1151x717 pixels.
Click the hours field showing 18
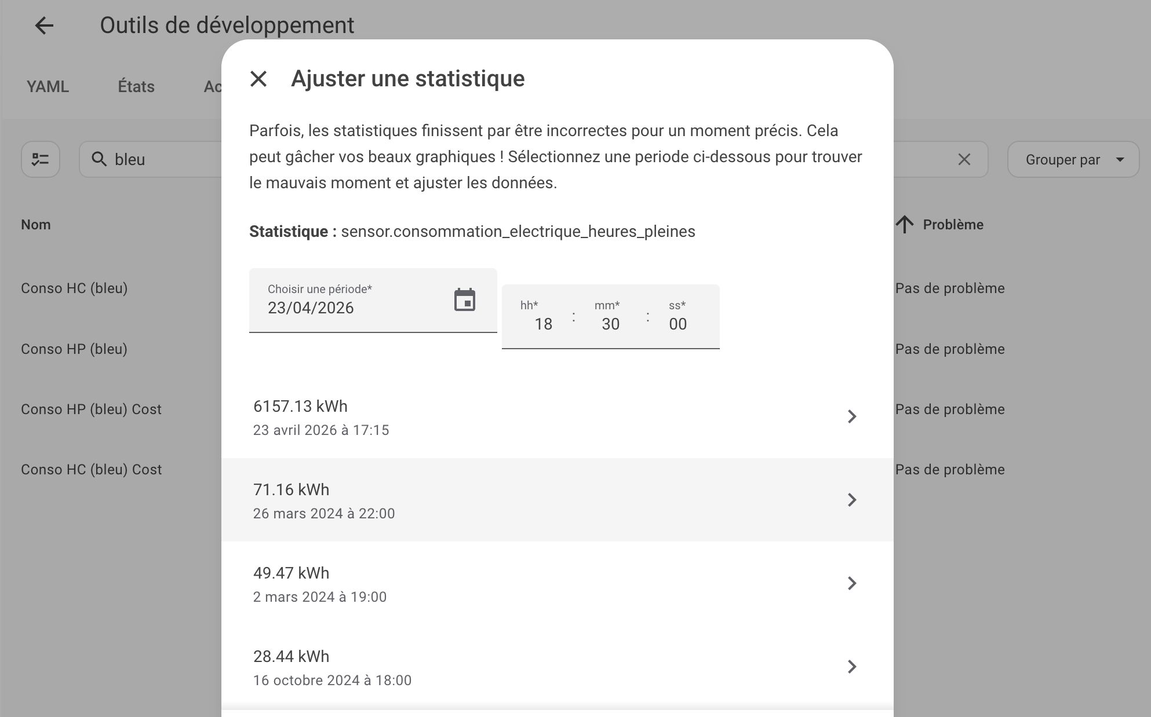point(543,324)
